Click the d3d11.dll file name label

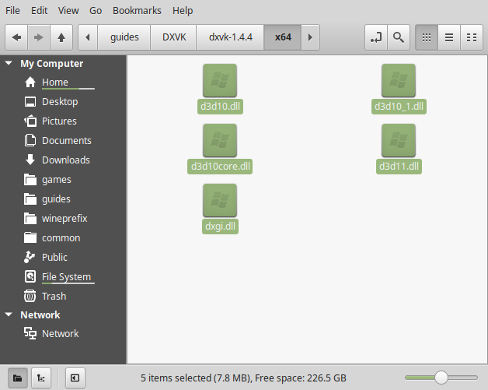coord(399,167)
